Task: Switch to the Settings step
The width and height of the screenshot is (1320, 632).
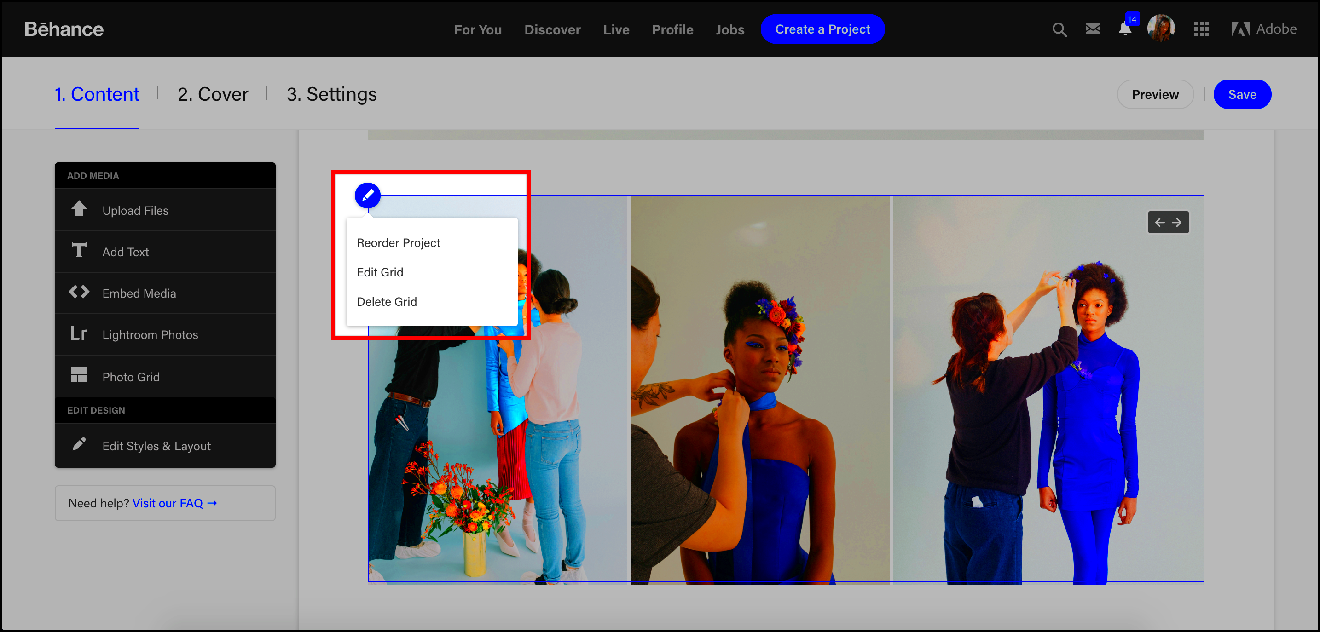Action: tap(332, 94)
